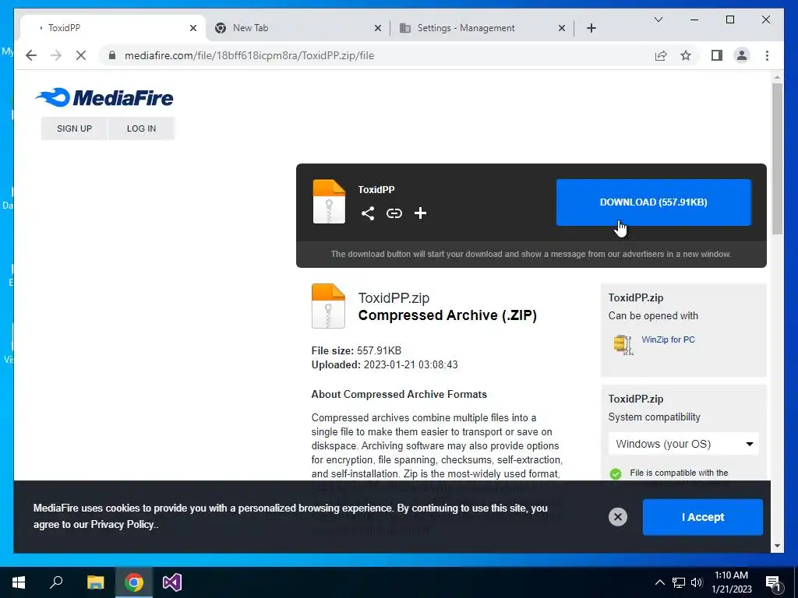Viewport: 798px width, 598px height.
Task: Click the network icon in system tray
Action: coord(679,582)
